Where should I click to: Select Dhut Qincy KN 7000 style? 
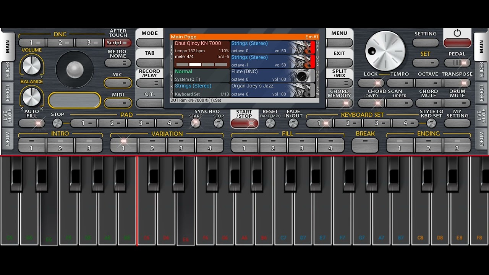(202, 55)
